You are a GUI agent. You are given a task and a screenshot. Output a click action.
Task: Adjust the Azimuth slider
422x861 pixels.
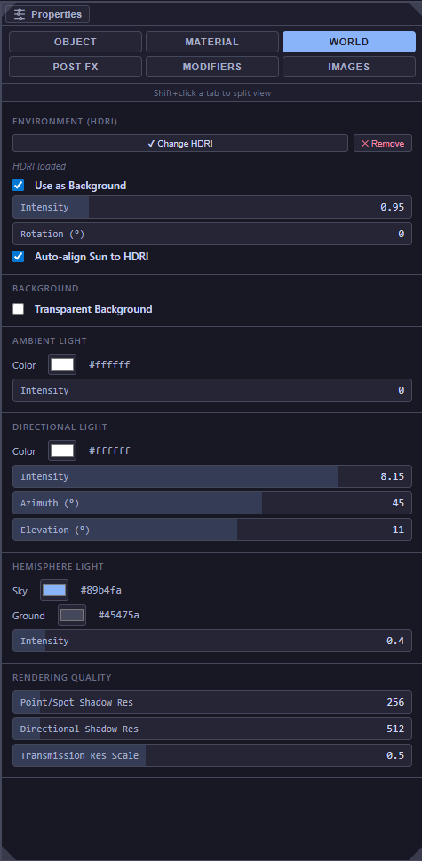[211, 503]
